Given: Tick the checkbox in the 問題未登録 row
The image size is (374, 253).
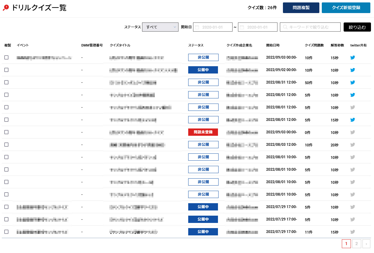Looking at the screenshot, I should (x=6, y=132).
